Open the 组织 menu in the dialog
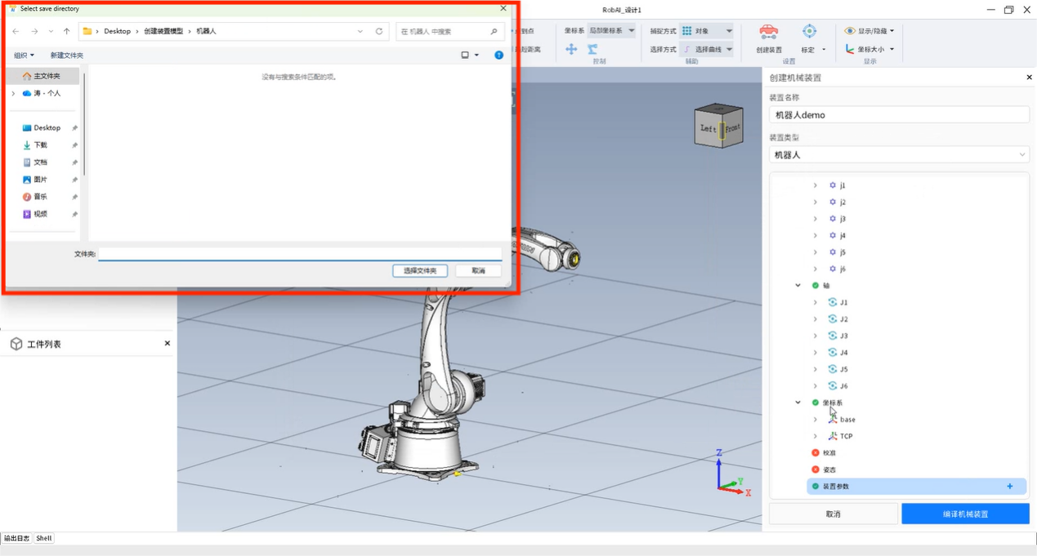The width and height of the screenshot is (1037, 556). [x=24, y=56]
